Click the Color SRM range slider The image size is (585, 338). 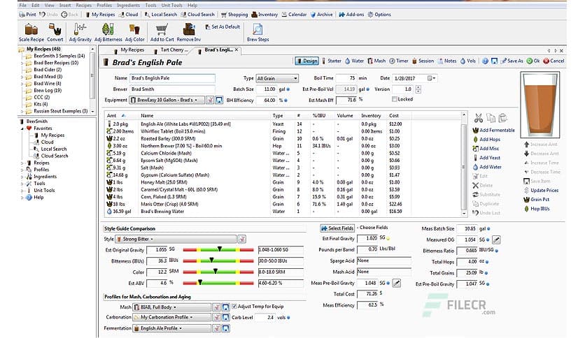point(218,272)
